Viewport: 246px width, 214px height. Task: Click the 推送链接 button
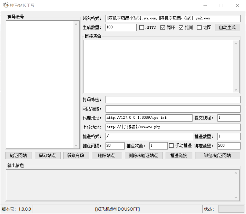179,155
